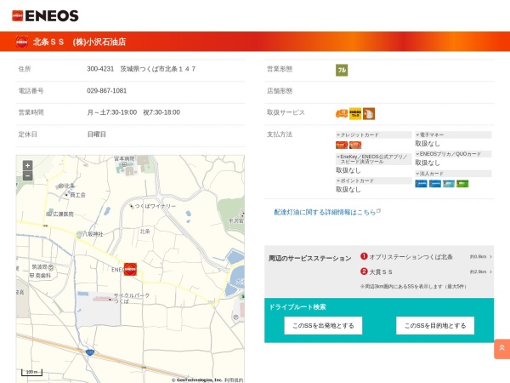Click the route 125 shield on the map
Screen dimensions: 510x383
click(90, 352)
